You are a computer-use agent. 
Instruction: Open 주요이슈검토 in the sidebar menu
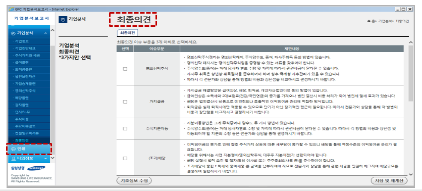25,126
